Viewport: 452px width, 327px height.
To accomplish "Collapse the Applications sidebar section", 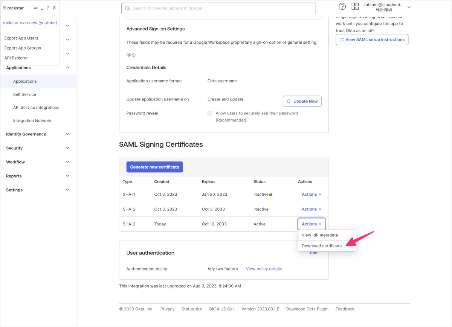I will pyautogui.click(x=67, y=68).
